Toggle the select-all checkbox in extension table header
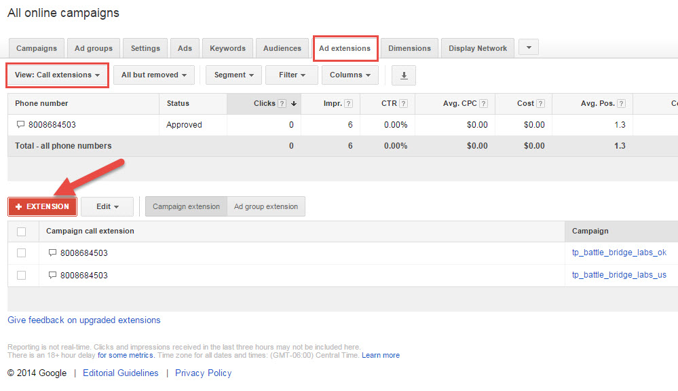 (22, 231)
